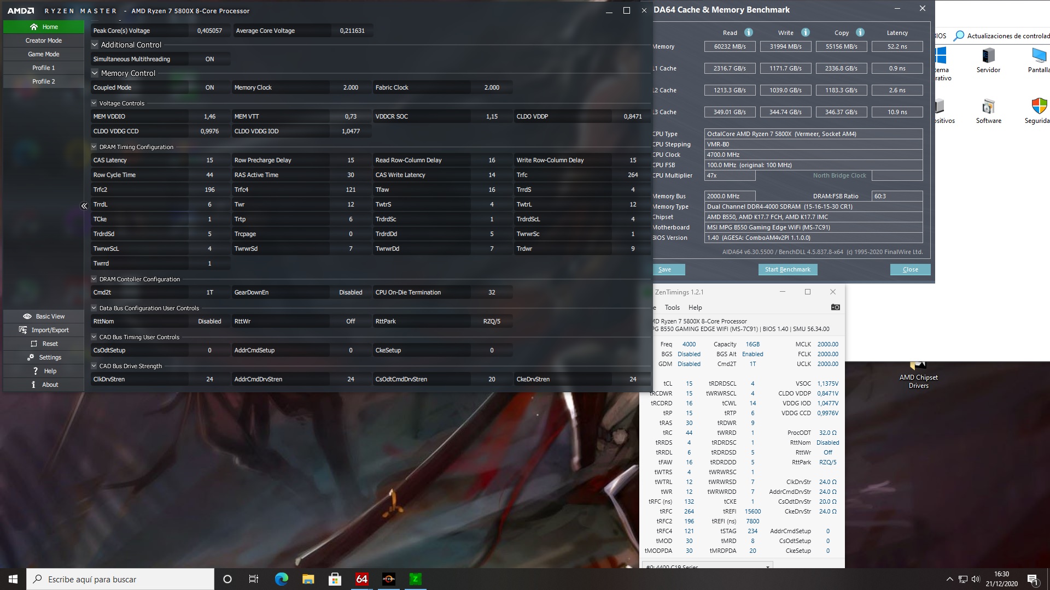
Task: Show hidden system tray icons
Action: pos(949,579)
